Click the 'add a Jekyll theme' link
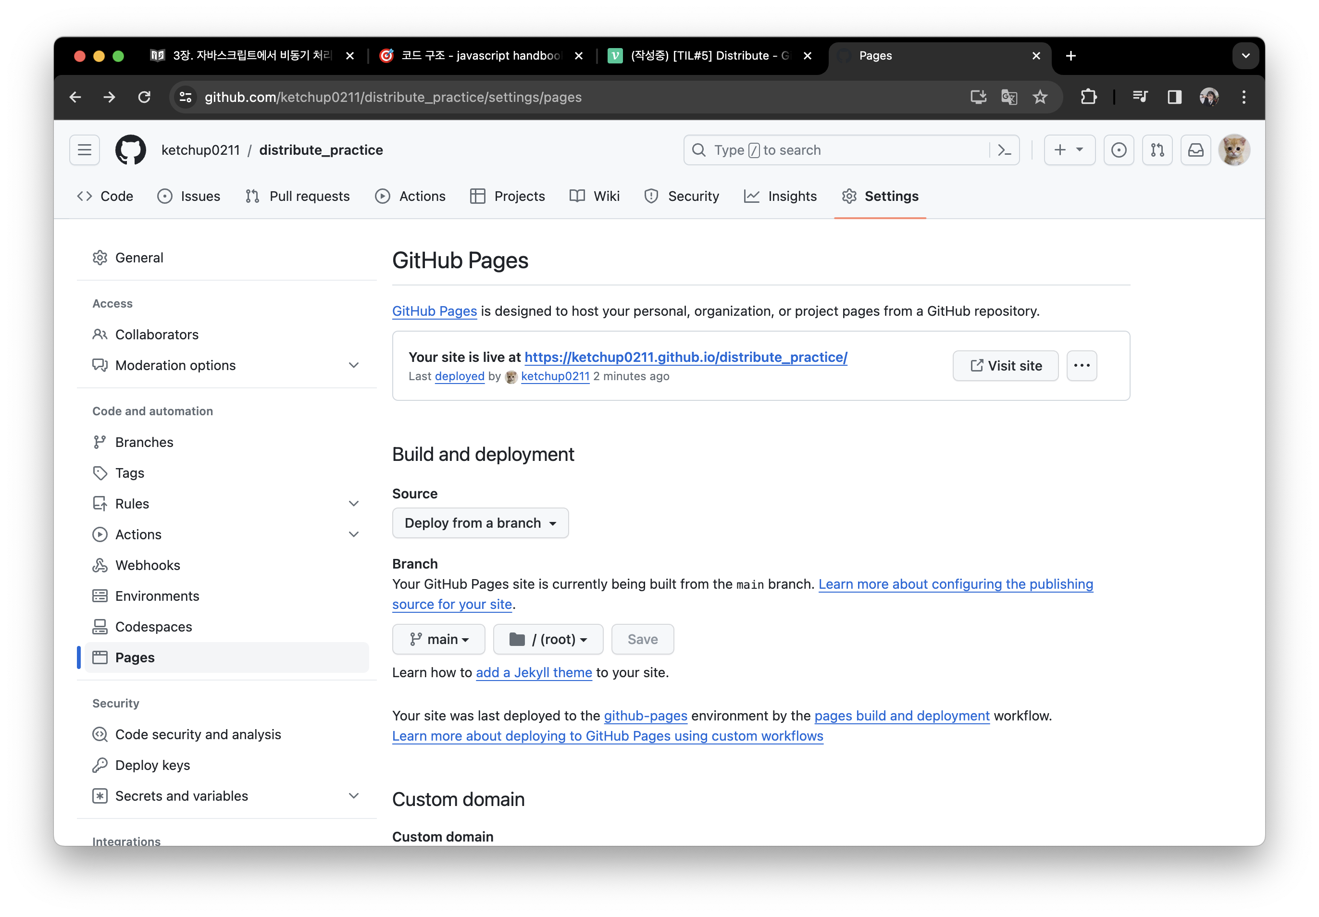 (x=534, y=672)
